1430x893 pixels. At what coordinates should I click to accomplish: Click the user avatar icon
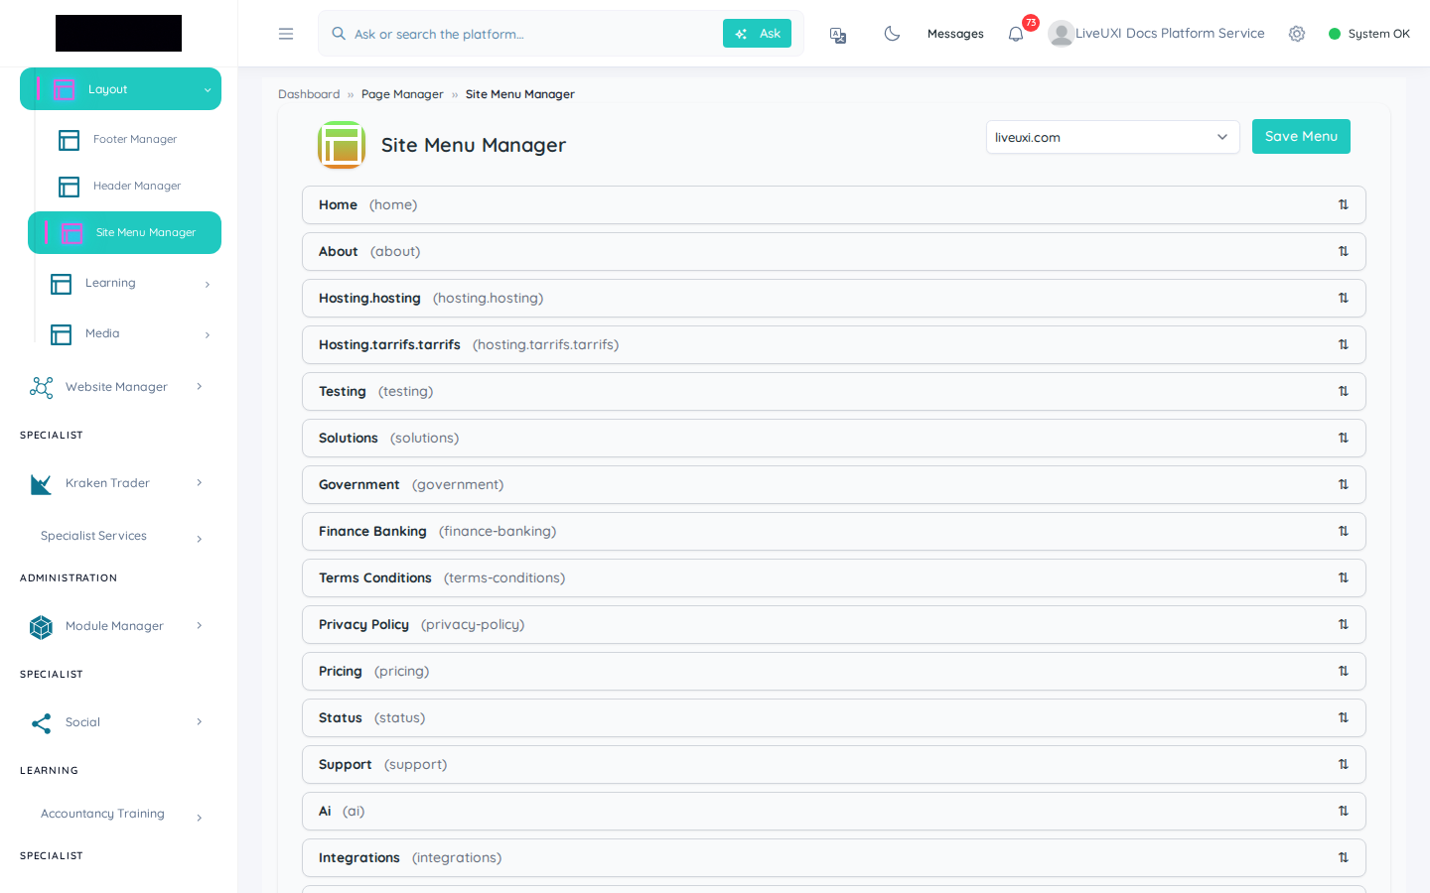pyautogui.click(x=1061, y=34)
